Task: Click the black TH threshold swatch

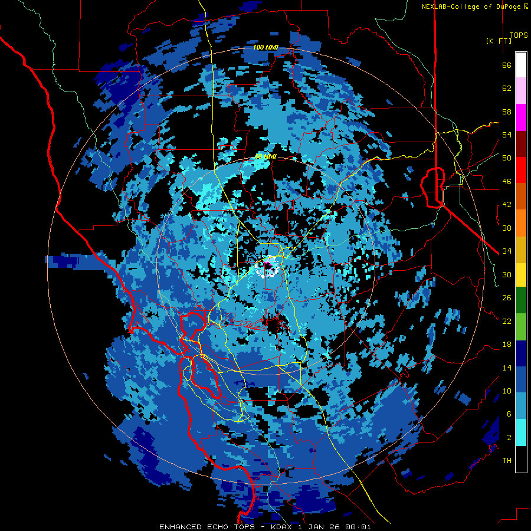Action: [521, 458]
